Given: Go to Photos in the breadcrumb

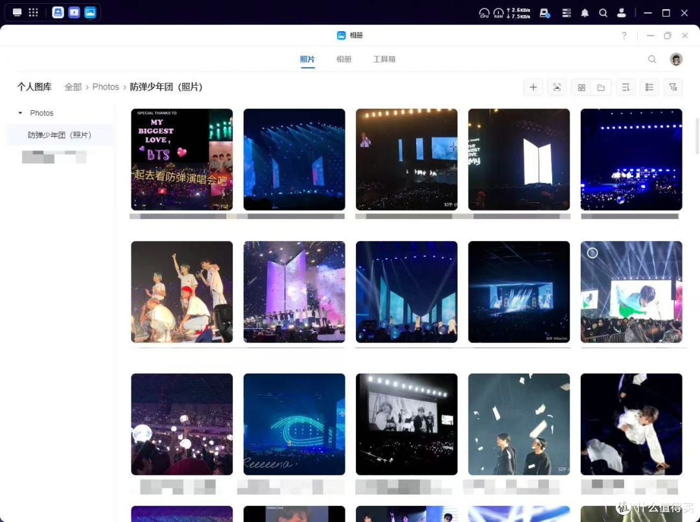Looking at the screenshot, I should tap(106, 87).
